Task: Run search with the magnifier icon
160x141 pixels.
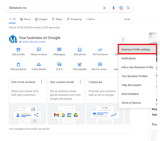Action: pyautogui.click(x=128, y=8)
